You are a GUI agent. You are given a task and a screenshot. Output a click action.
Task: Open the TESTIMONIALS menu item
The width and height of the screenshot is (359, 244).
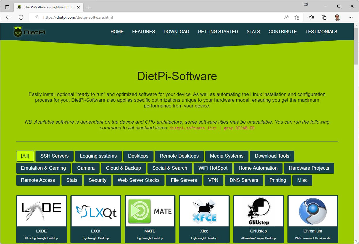[321, 32]
